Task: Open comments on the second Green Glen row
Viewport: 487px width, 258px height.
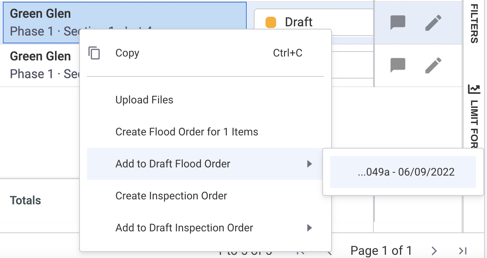Action: coord(398,65)
